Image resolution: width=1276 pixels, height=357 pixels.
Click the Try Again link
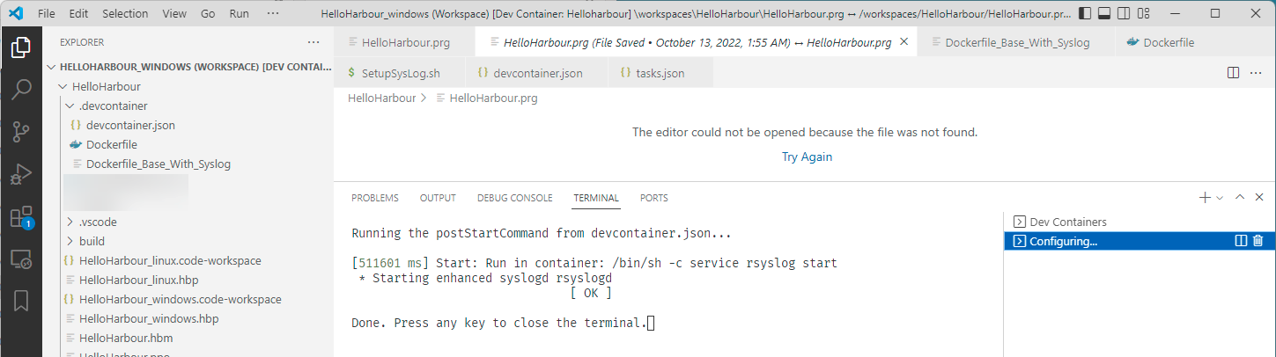[x=807, y=157]
